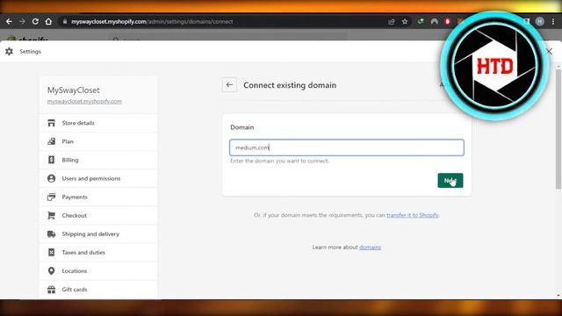
Task: Bookmark this page with the star icon
Action: pyautogui.click(x=405, y=21)
